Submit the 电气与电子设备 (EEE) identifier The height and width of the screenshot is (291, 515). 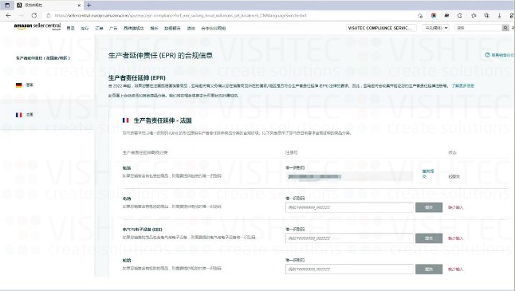pyautogui.click(x=429, y=238)
